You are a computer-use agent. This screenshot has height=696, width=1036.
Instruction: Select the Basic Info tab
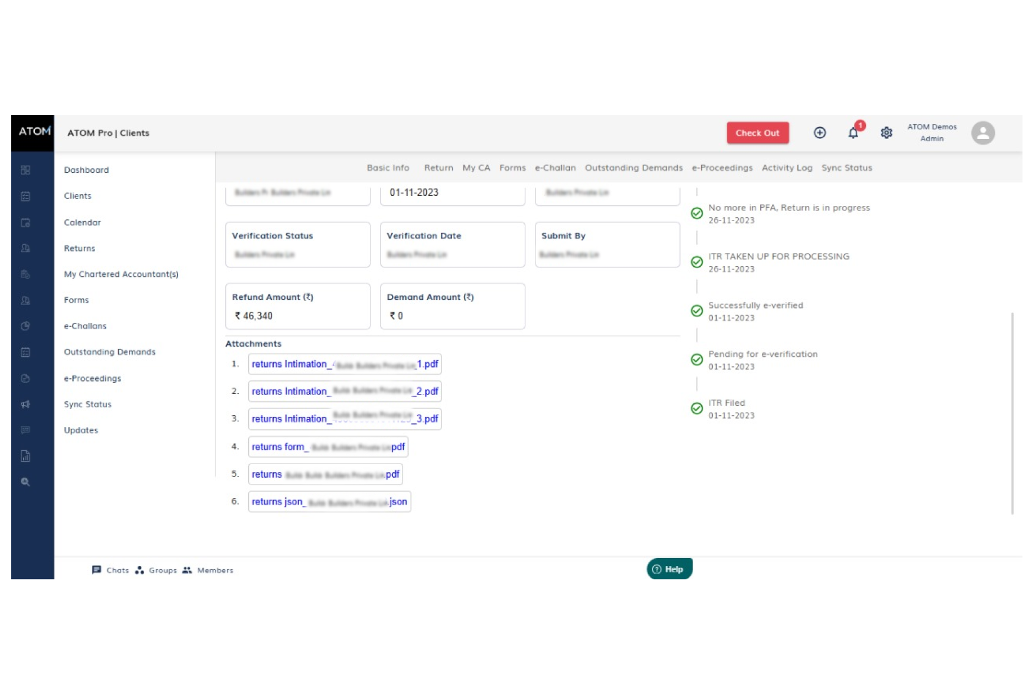click(x=387, y=168)
